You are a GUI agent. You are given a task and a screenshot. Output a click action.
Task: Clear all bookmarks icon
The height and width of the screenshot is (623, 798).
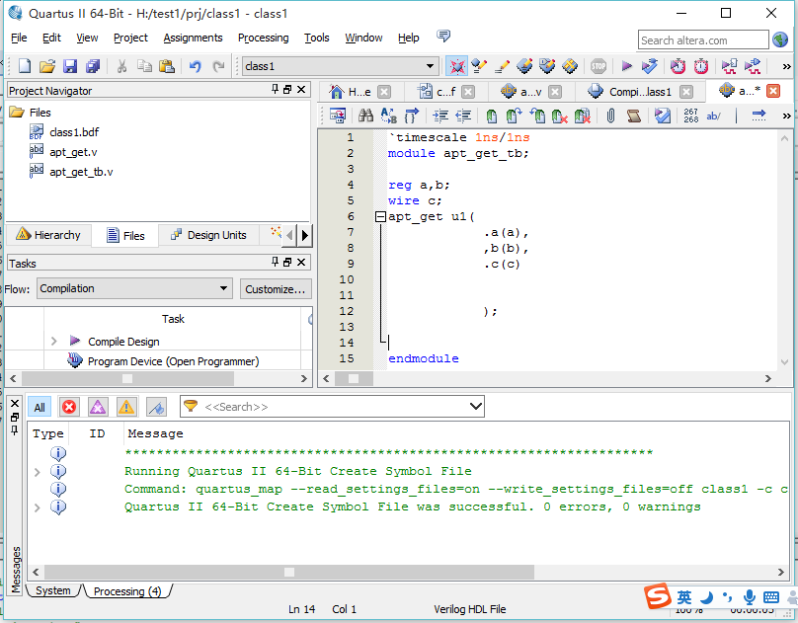coord(583,116)
